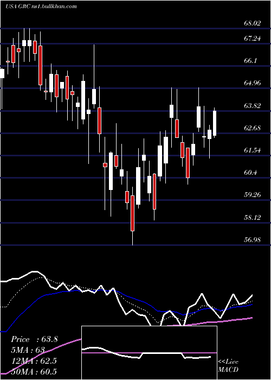Click the 58.12 price level label
The width and height of the screenshot is (271, 380).
point(253,217)
